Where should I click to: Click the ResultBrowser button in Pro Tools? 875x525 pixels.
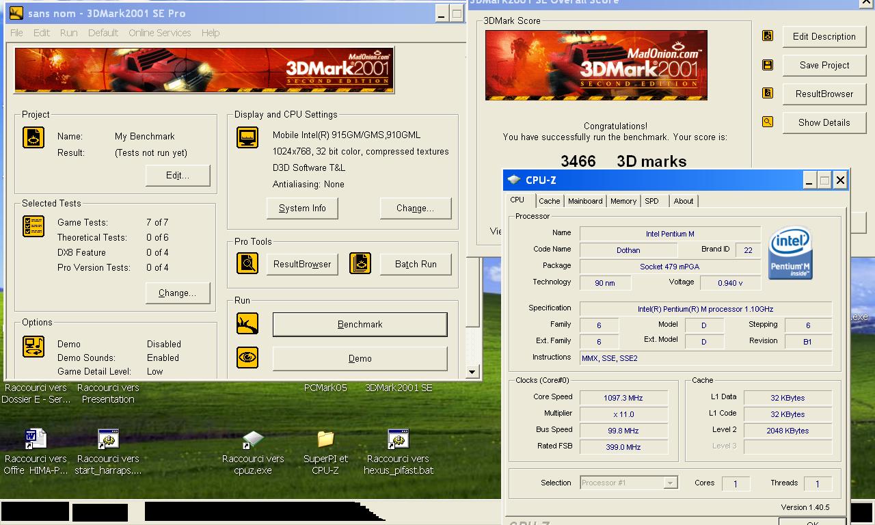(x=302, y=265)
